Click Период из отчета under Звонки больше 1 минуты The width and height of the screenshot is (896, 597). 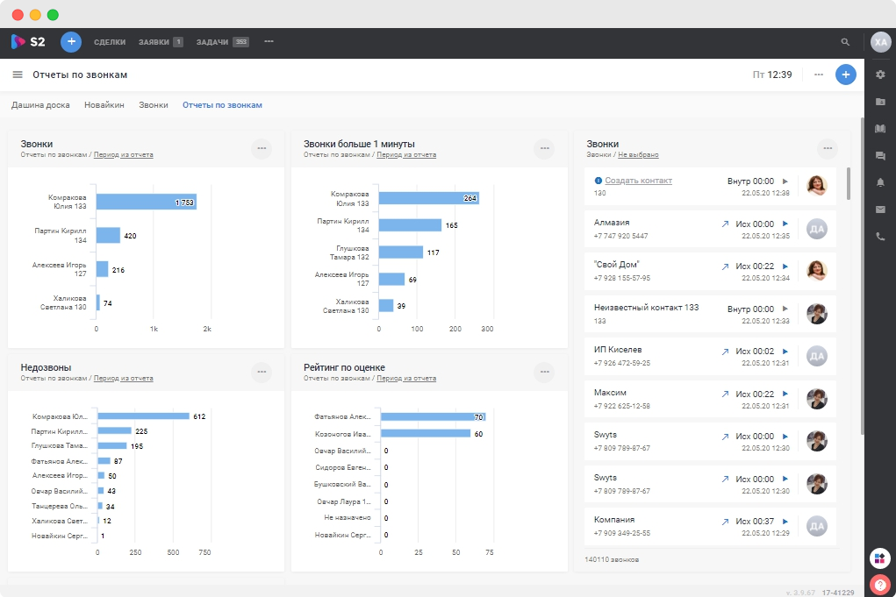click(x=406, y=154)
